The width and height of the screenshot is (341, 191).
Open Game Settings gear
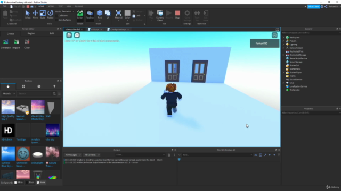(187, 15)
